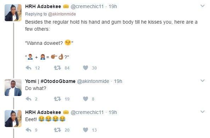This screenshot has height=138, width=210.
Task: Click Yomi | #OtodoGbame display name
Action: (x=50, y=81)
